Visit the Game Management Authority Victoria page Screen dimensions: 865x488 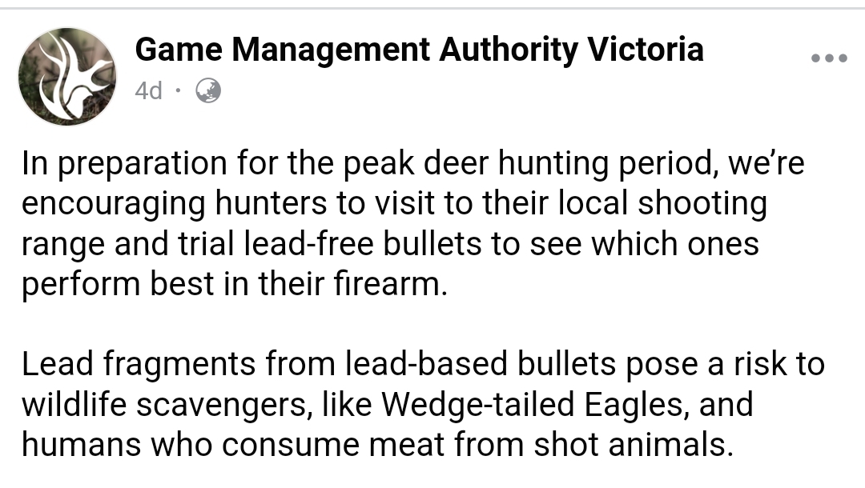pos(419,50)
